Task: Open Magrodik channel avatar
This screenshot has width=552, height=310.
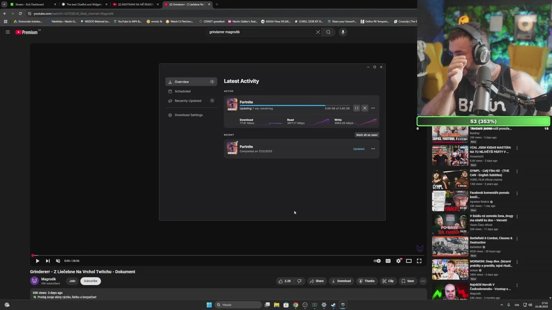Action: point(34,281)
